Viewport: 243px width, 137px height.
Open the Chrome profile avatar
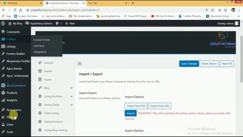tap(233, 10)
